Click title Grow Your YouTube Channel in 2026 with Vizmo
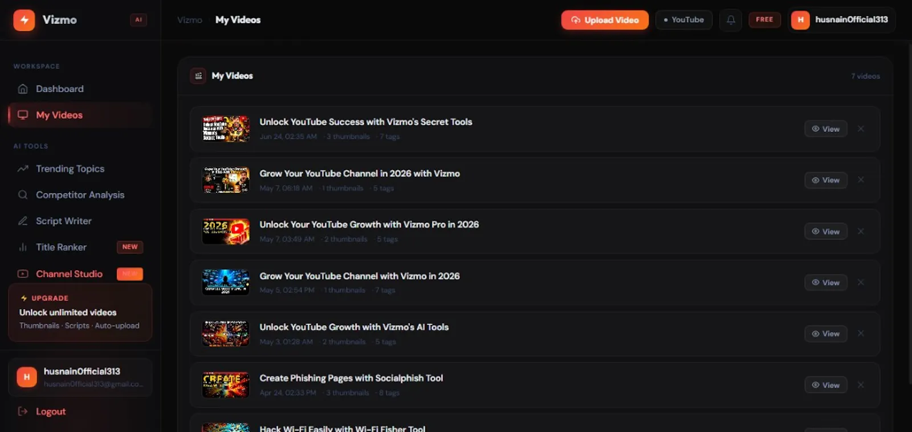The image size is (912, 432). (x=360, y=174)
